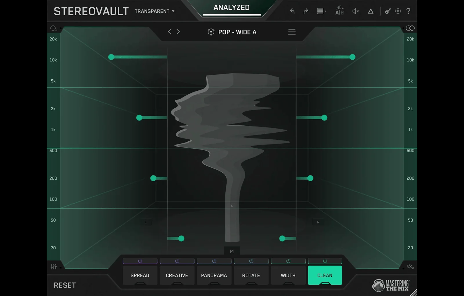
Task: Click the left low band handle
Action: pos(181,239)
